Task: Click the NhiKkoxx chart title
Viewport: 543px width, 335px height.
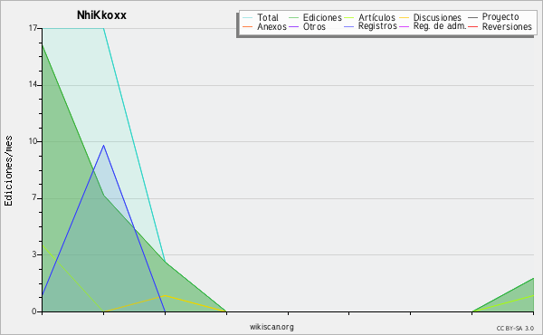Action: point(101,15)
